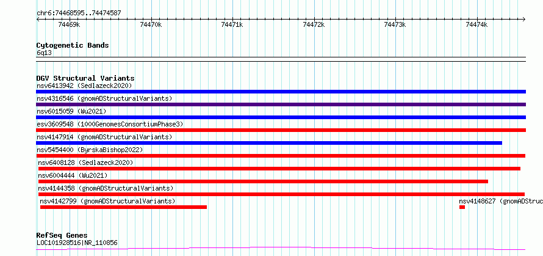Open variant nsv6015059 (Wu2021) label
The height and width of the screenshot is (256, 543).
click(x=71, y=111)
